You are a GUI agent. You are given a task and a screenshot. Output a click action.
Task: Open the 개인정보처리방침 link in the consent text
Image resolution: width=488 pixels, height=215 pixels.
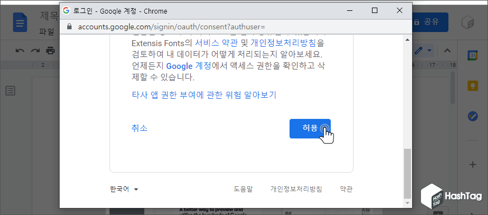pyautogui.click(x=284, y=42)
